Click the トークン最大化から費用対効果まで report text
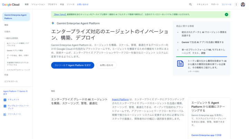 (x=207, y=64)
